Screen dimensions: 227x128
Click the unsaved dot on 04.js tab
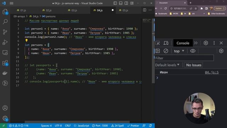(113, 10)
